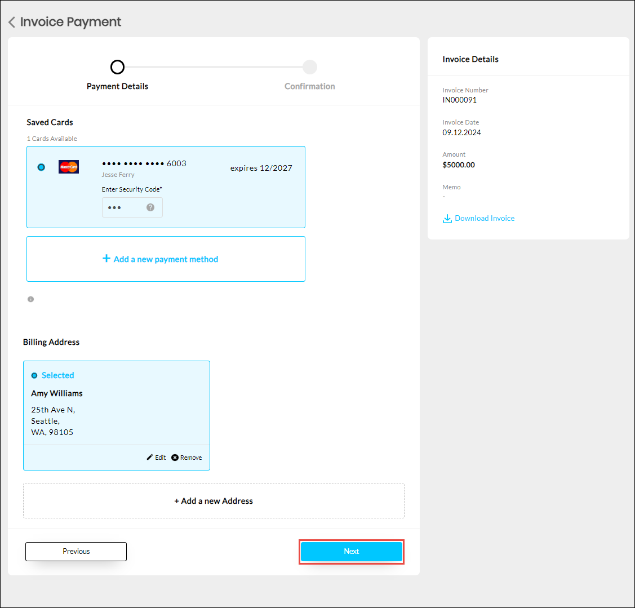Click the Remove X icon on billing address
The image size is (635, 608).
coord(175,458)
